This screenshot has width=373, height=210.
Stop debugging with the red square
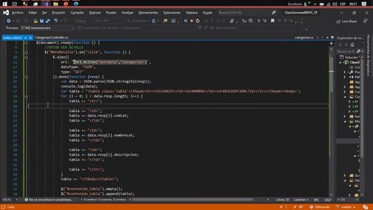(192, 21)
